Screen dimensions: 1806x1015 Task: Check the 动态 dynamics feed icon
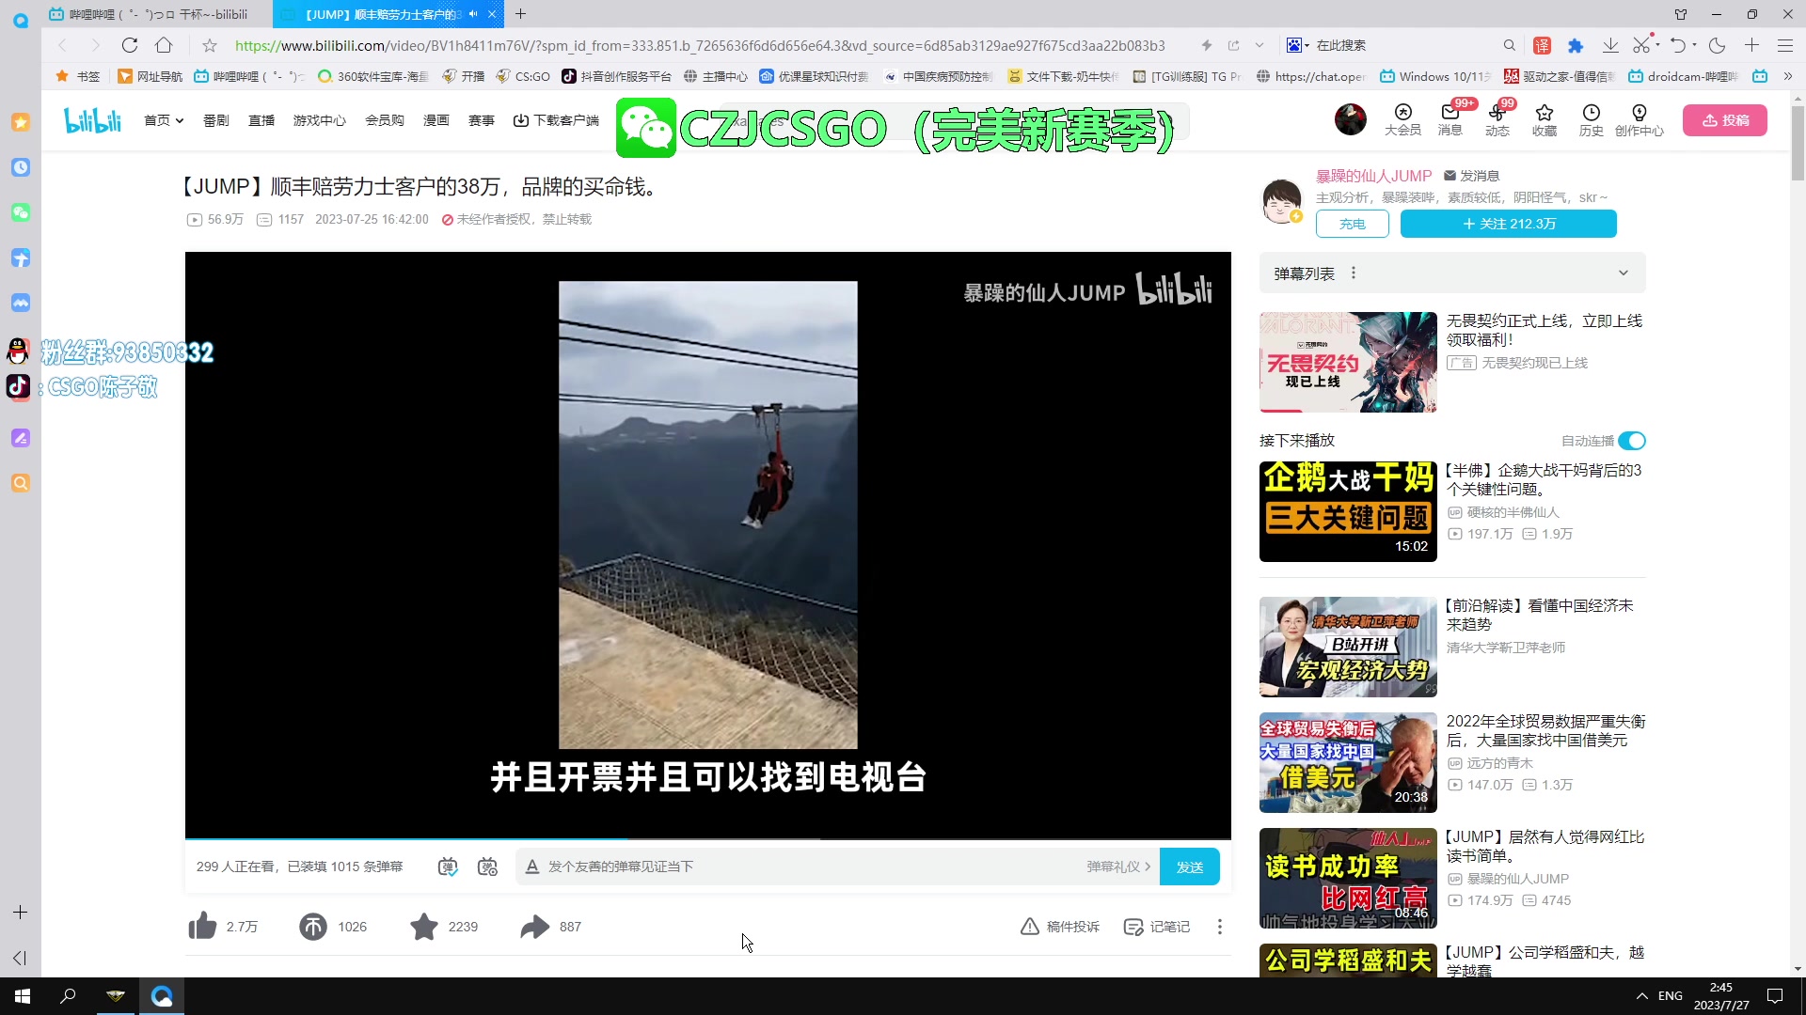(x=1497, y=120)
